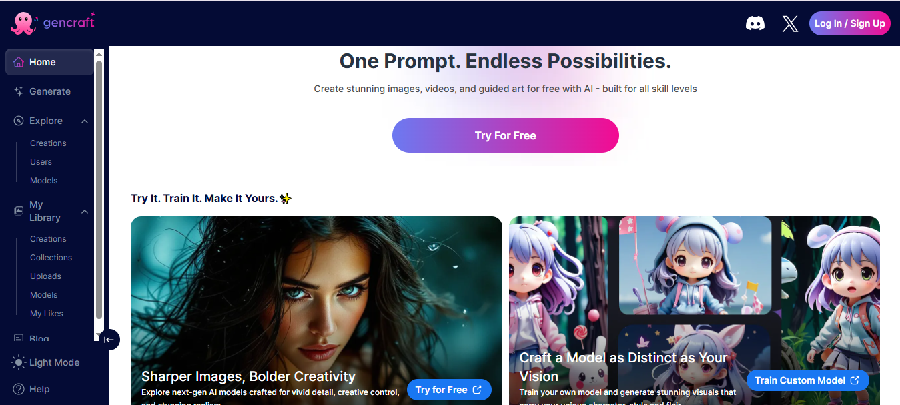Click the Train Custom Model button

(808, 380)
